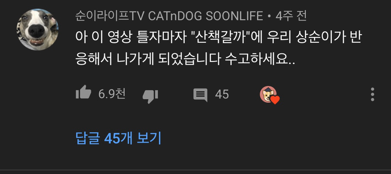Click the comment line ending 수고하세요..
391x174 pixels.
[185, 60]
